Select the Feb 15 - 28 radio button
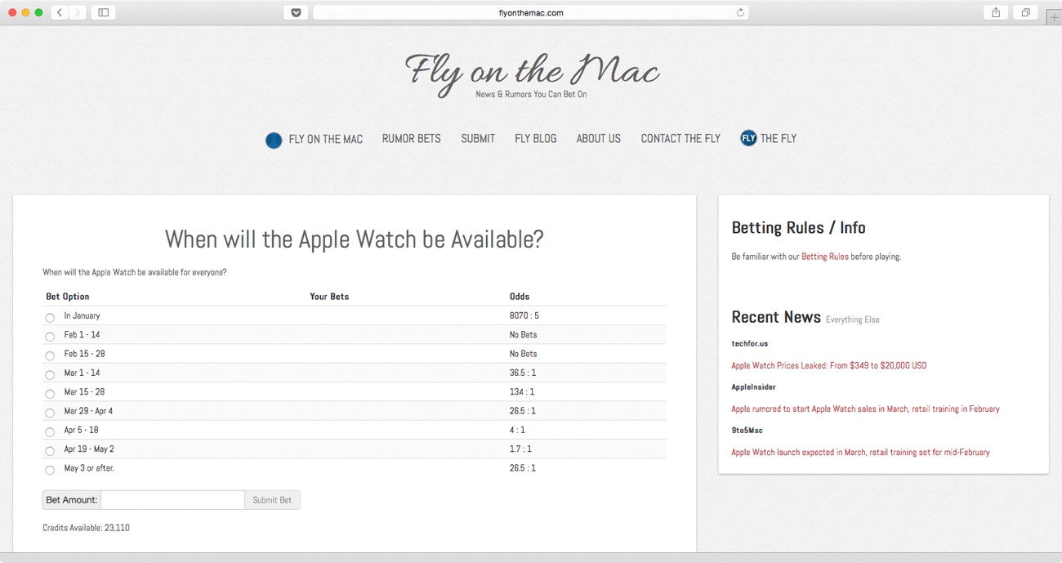1062x563 pixels. coord(50,355)
